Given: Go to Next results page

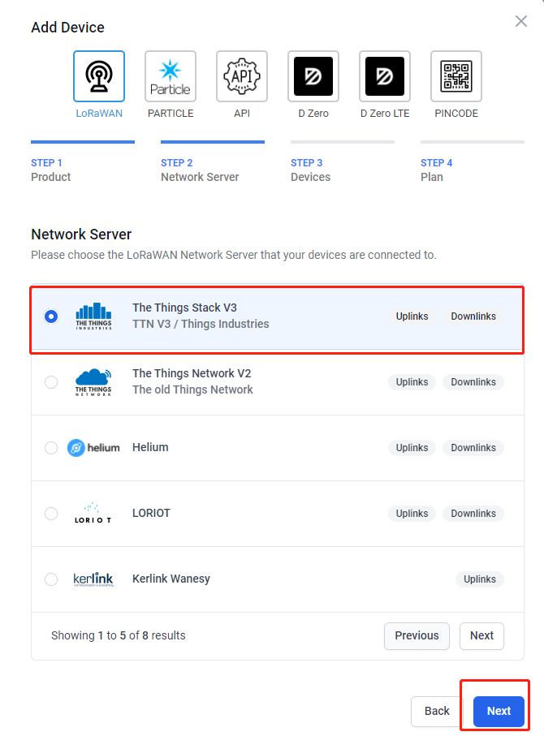Looking at the screenshot, I should pyautogui.click(x=481, y=635).
